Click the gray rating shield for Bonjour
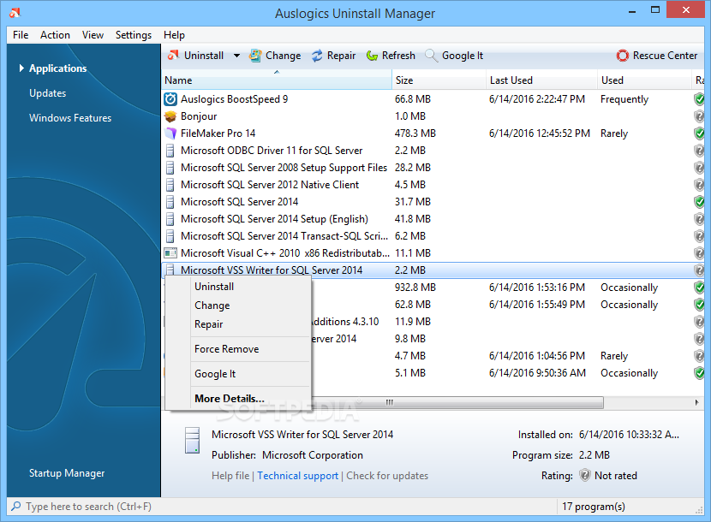This screenshot has width=711, height=522. click(x=699, y=116)
